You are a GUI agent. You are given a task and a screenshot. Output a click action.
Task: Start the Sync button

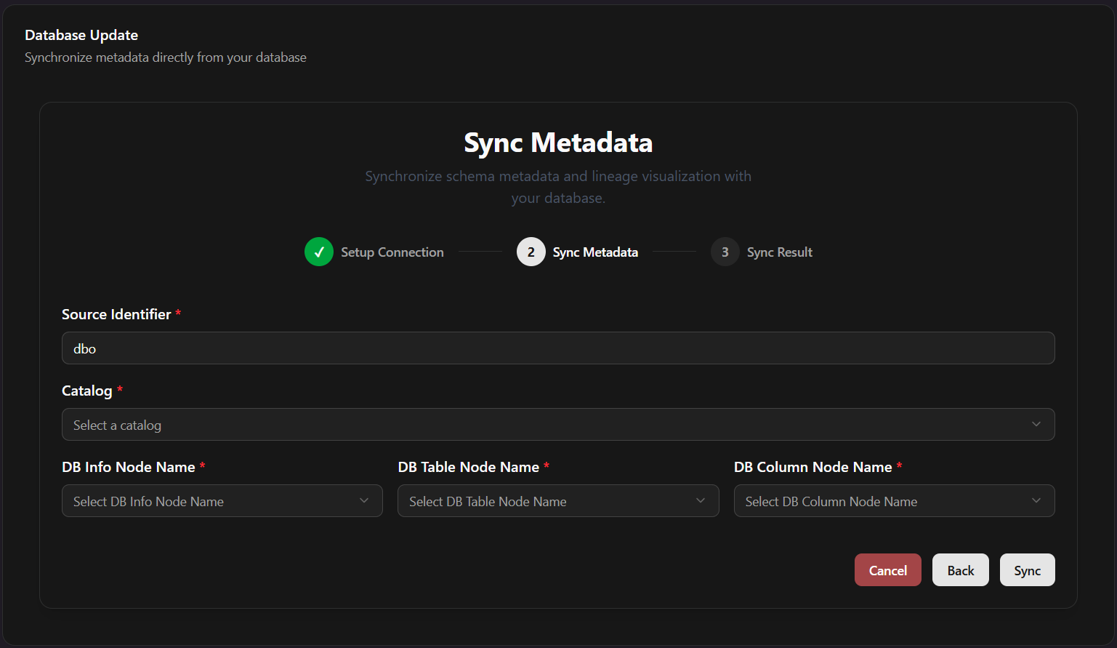[1028, 570]
